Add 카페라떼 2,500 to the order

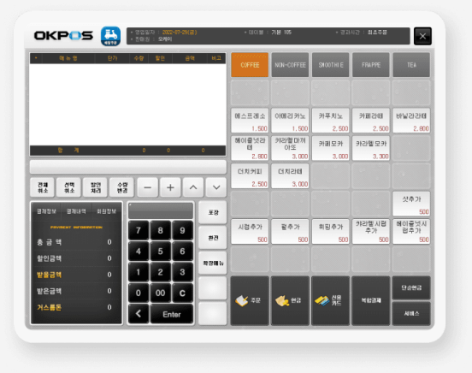click(371, 121)
